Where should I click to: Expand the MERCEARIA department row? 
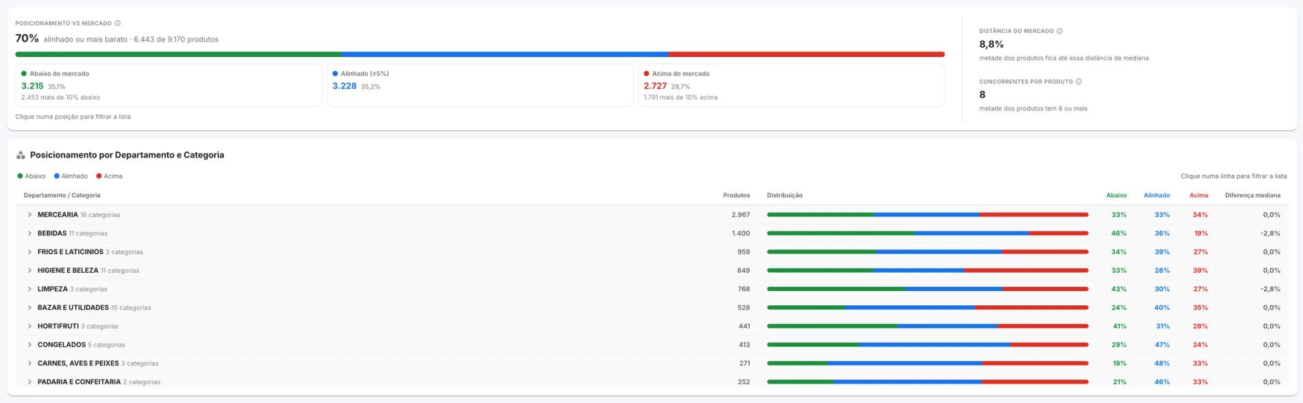click(30, 214)
